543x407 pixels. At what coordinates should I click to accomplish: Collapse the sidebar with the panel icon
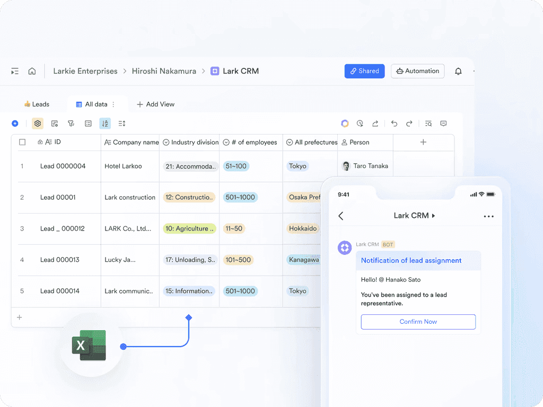(14, 70)
